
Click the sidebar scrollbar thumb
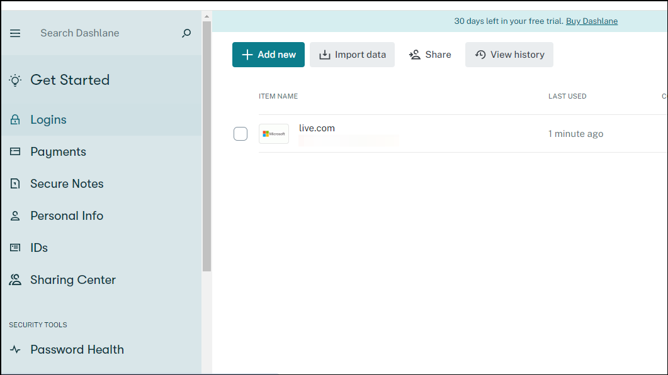tap(207, 146)
